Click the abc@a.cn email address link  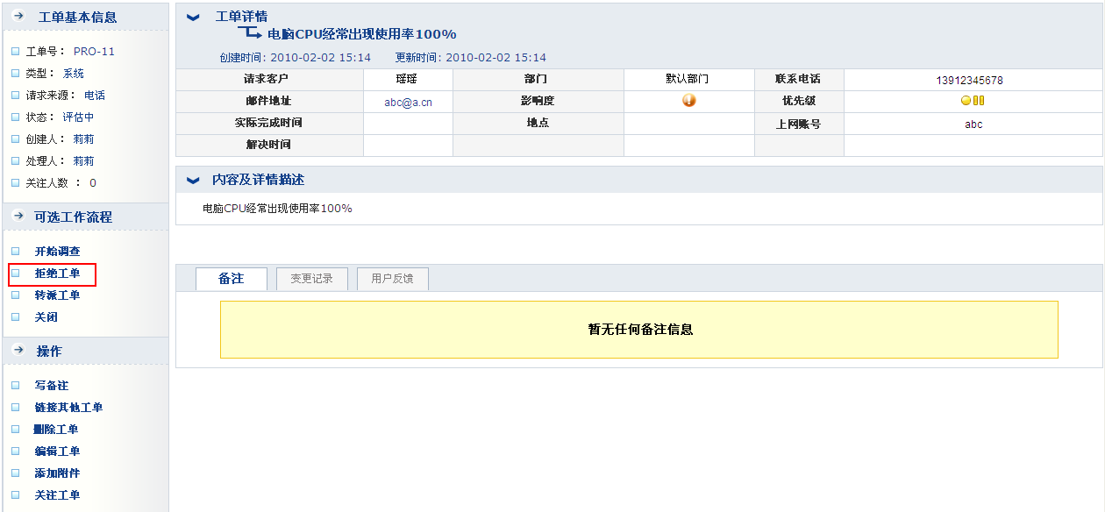pos(408,103)
